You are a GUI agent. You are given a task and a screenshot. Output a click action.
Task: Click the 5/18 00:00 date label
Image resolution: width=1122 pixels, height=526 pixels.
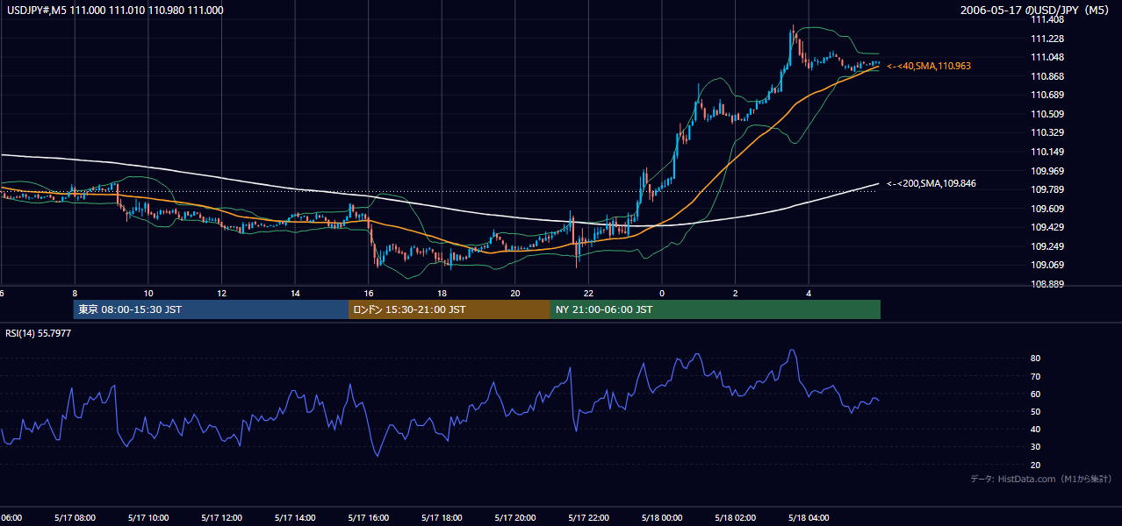[x=662, y=518]
